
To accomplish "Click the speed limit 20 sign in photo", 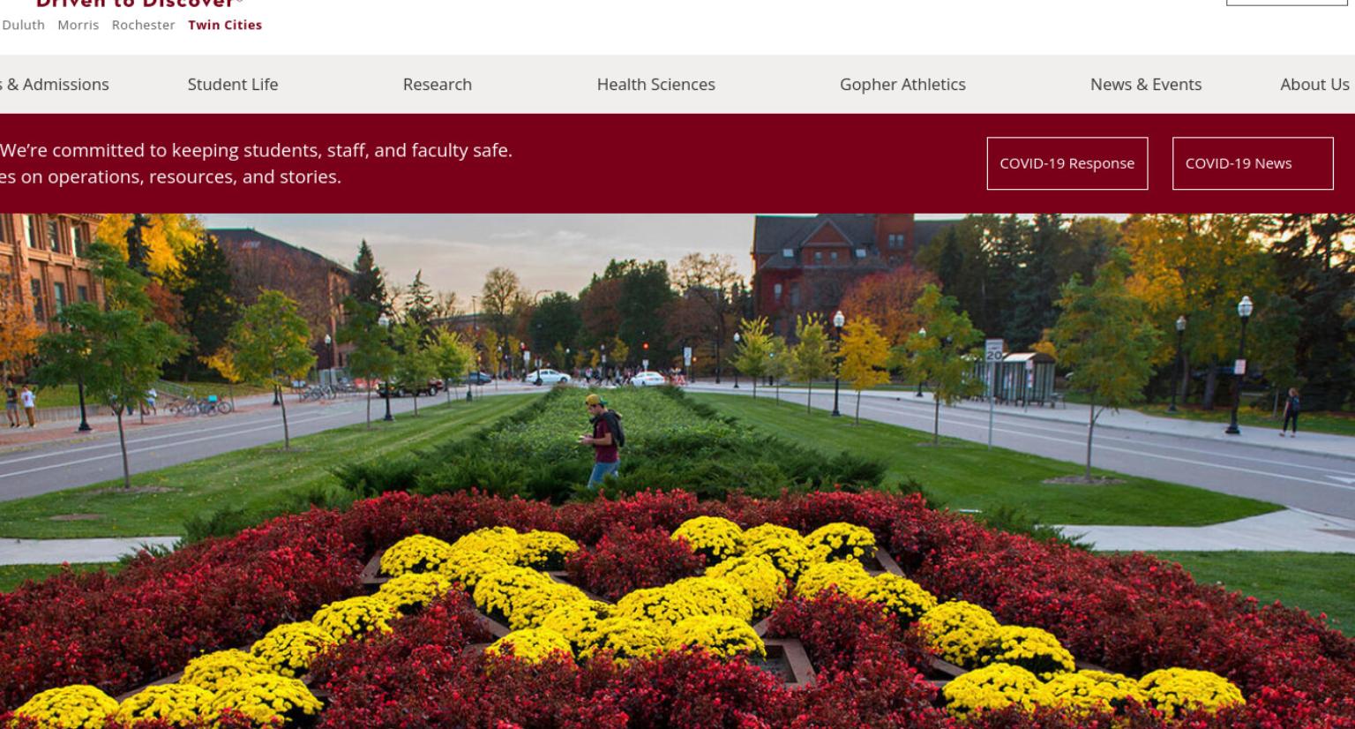I will (994, 350).
